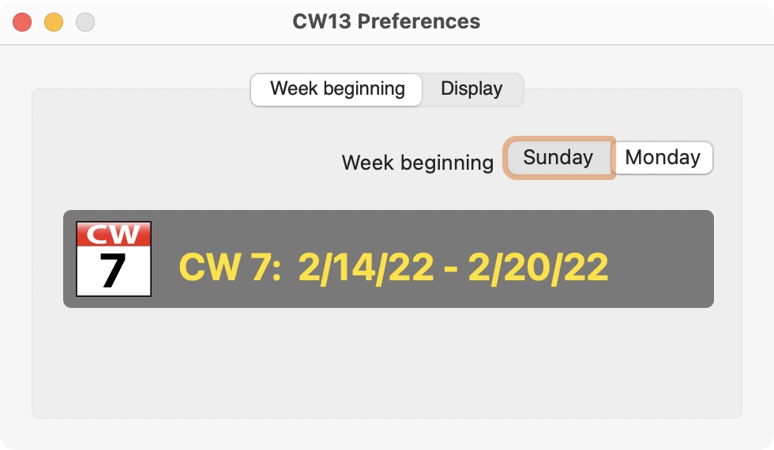This screenshot has height=450, width=774.
Task: Click the CW calendar week icon
Action: coord(114,259)
